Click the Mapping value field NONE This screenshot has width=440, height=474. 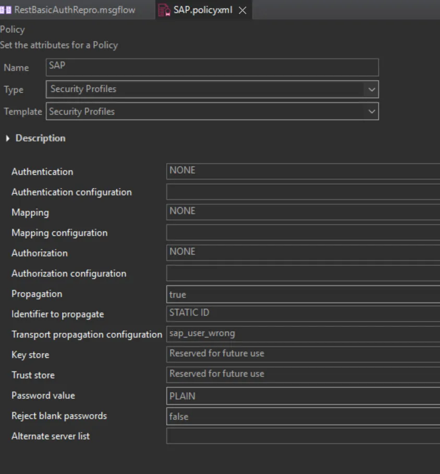tap(303, 212)
